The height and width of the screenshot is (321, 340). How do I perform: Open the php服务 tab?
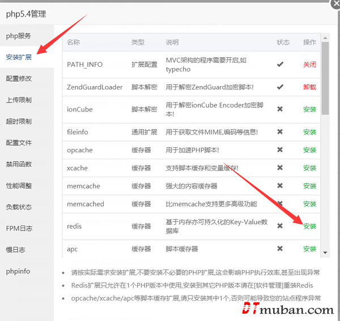(19, 36)
